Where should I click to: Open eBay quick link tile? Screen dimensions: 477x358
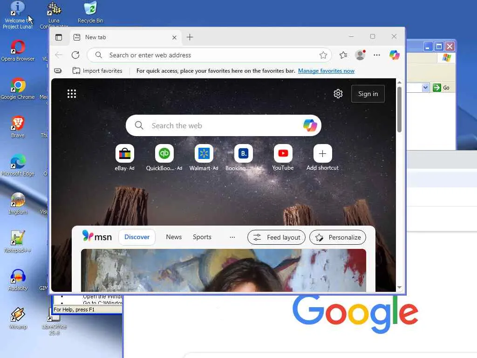(x=125, y=158)
